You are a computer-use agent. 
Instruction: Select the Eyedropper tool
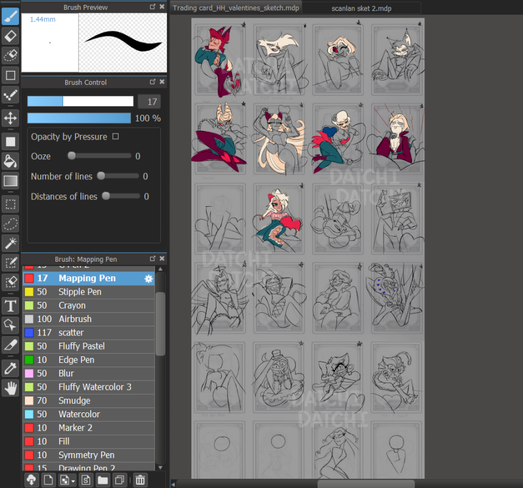(x=10, y=368)
